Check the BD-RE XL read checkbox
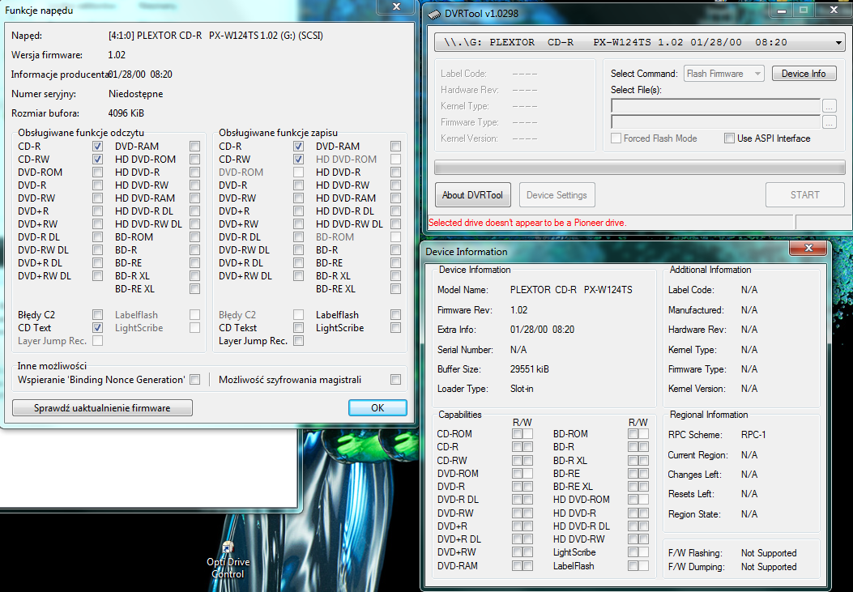Viewport: 853px width, 592px height. click(x=194, y=288)
